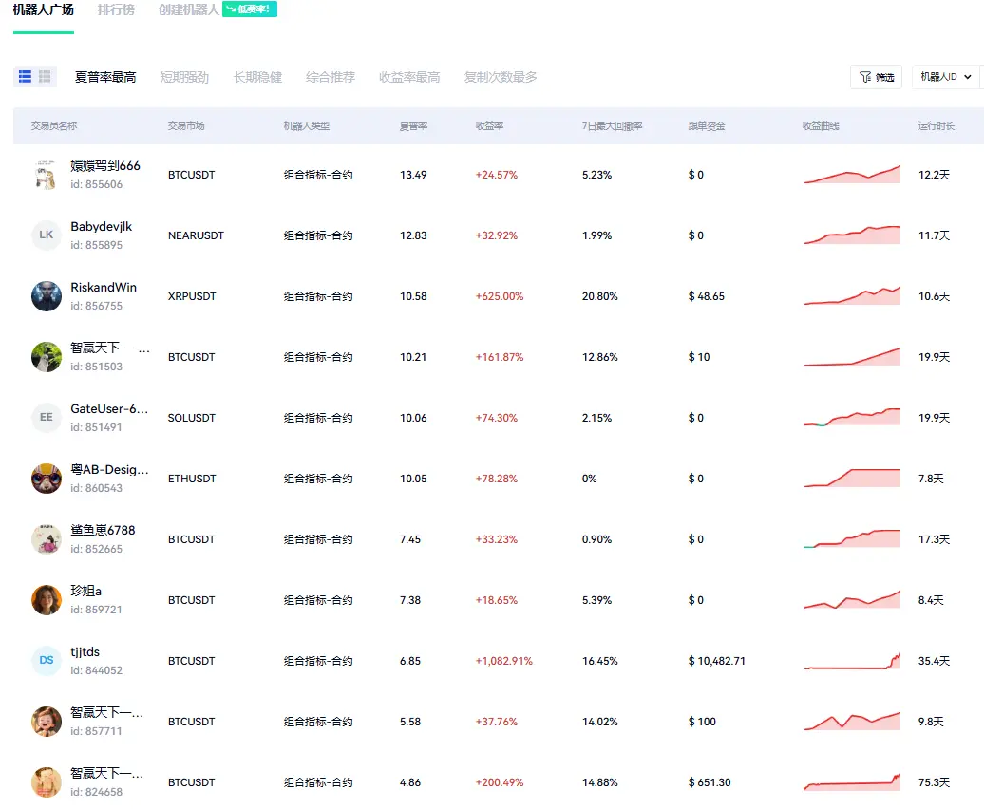
Task: Click 跟单资金 column header
Action: click(707, 126)
